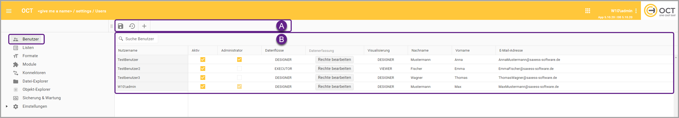Open Visualisierung role cell for TestBenutzer2
679x118 pixels.
pyautogui.click(x=386, y=69)
